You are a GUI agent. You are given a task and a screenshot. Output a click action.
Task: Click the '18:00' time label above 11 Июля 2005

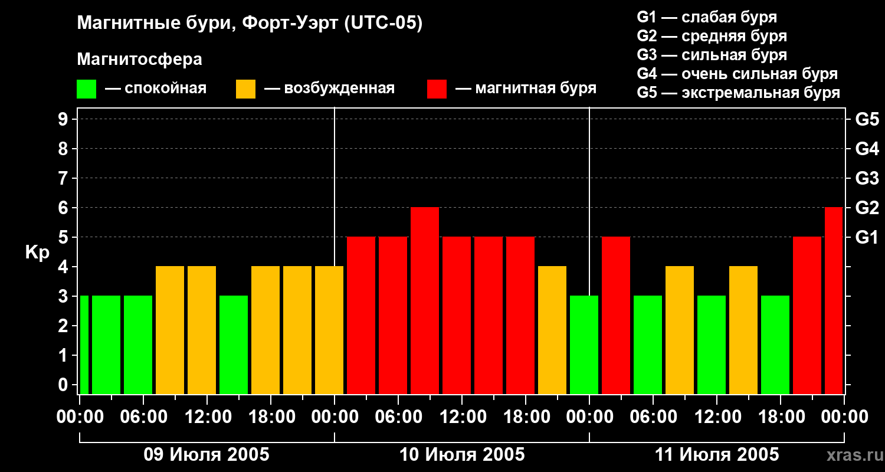click(781, 417)
